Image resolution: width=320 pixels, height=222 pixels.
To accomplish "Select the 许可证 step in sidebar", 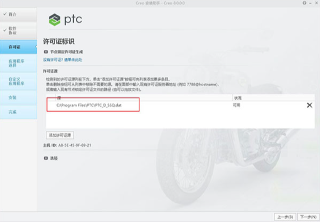I will [18, 47].
